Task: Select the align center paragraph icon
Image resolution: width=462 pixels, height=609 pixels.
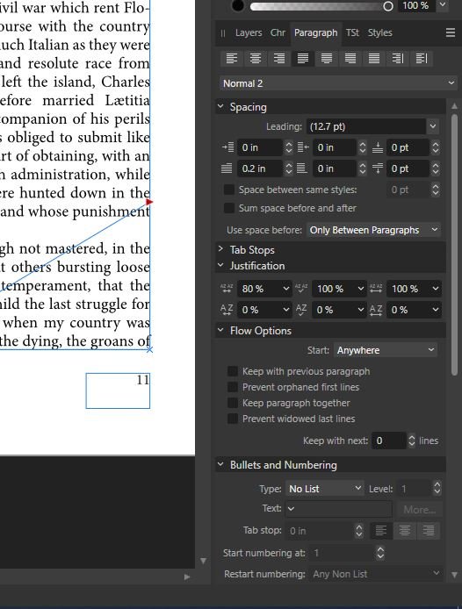Action: [x=256, y=59]
